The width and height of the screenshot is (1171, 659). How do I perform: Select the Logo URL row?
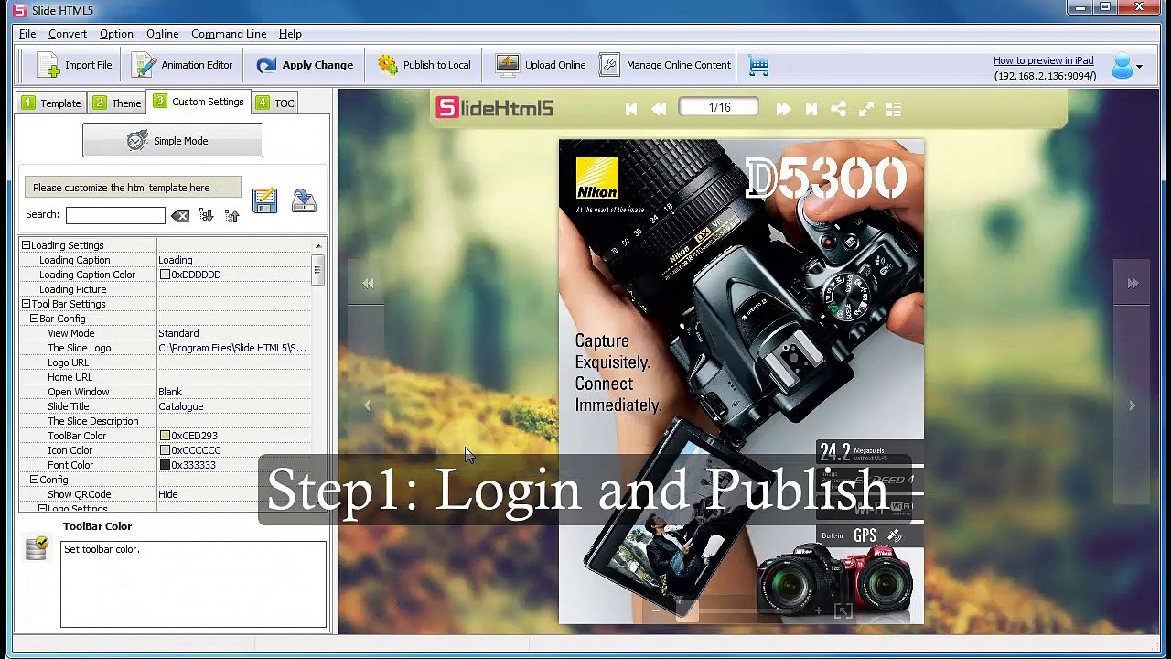click(x=166, y=362)
